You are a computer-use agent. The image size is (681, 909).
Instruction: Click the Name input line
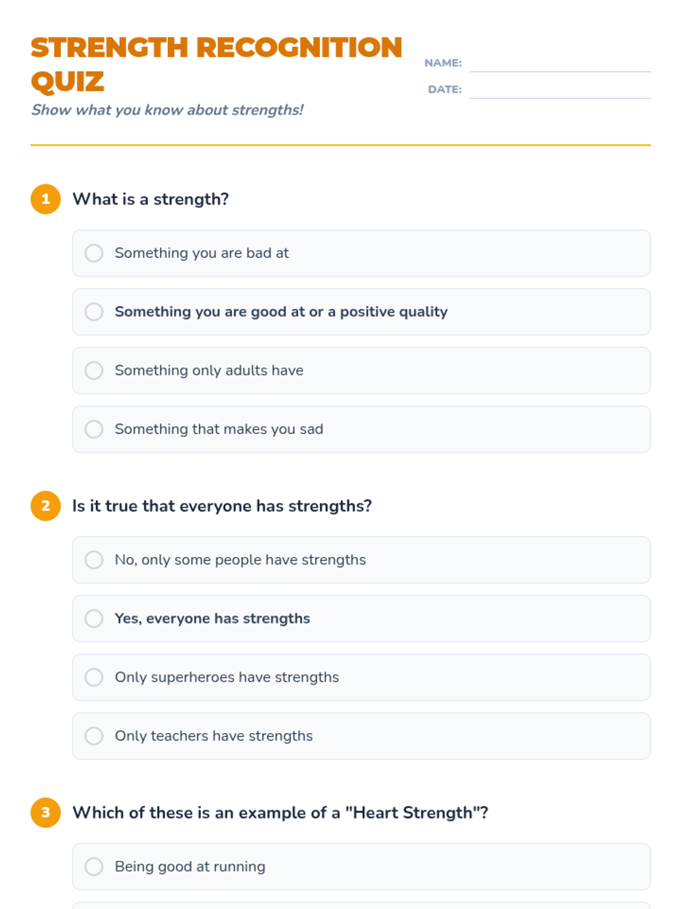560,64
